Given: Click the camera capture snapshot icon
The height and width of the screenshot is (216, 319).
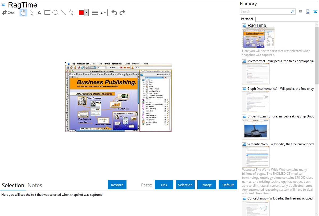Looking at the screenshot, I should (x=300, y=11).
